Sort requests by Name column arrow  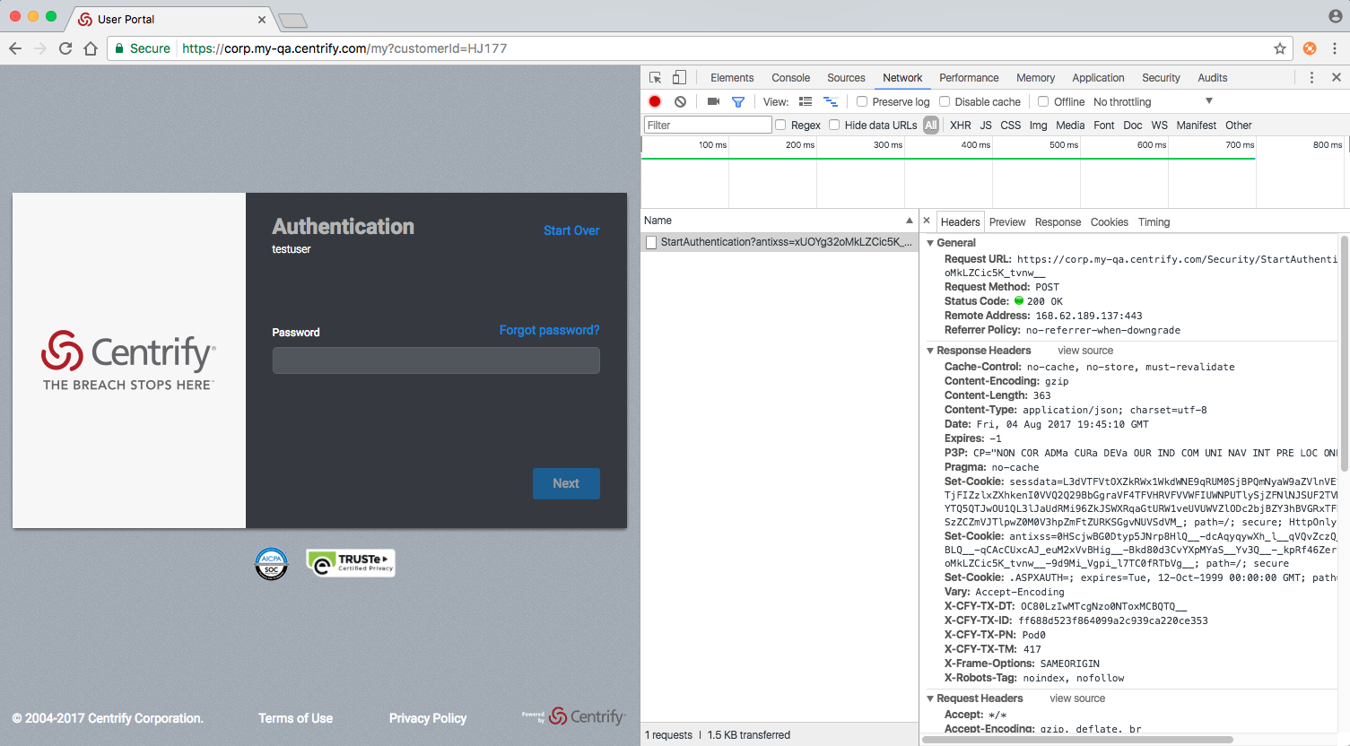click(x=909, y=221)
